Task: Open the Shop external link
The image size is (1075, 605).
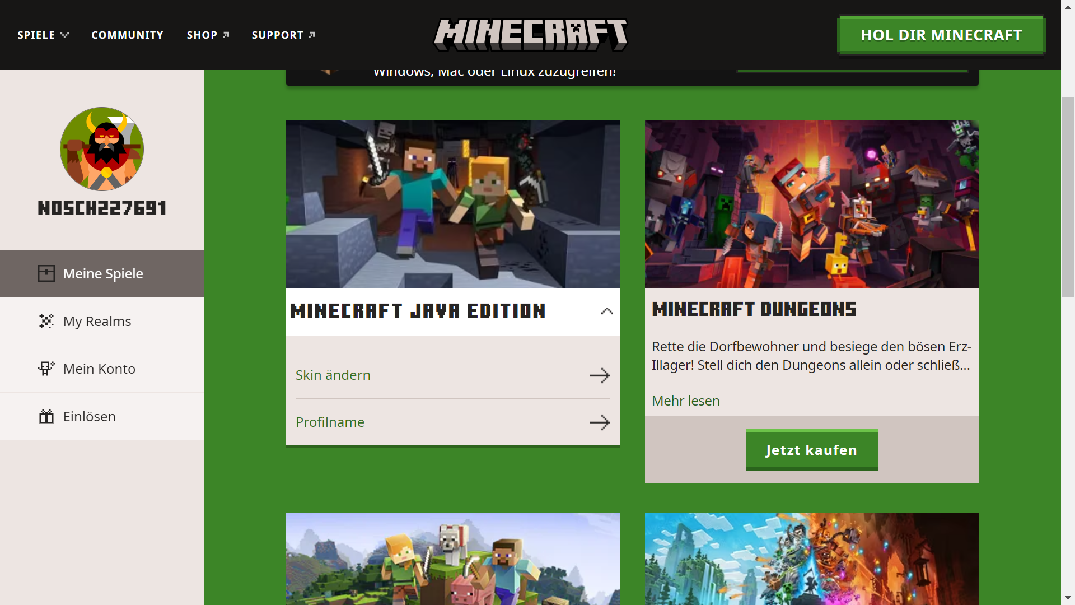Action: pyautogui.click(x=208, y=35)
